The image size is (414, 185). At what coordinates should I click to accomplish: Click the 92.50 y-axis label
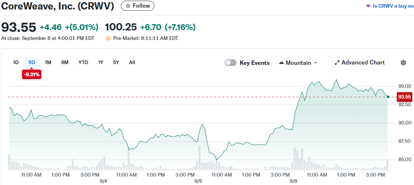pyautogui.click(x=404, y=105)
